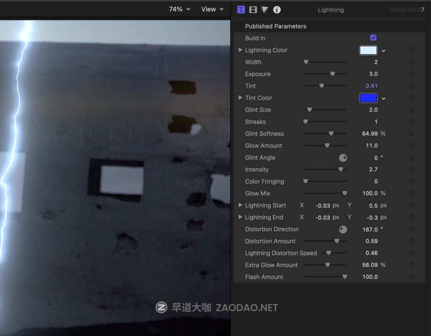Open the Text inspector tab icon
The image size is (431, 336).
click(241, 10)
